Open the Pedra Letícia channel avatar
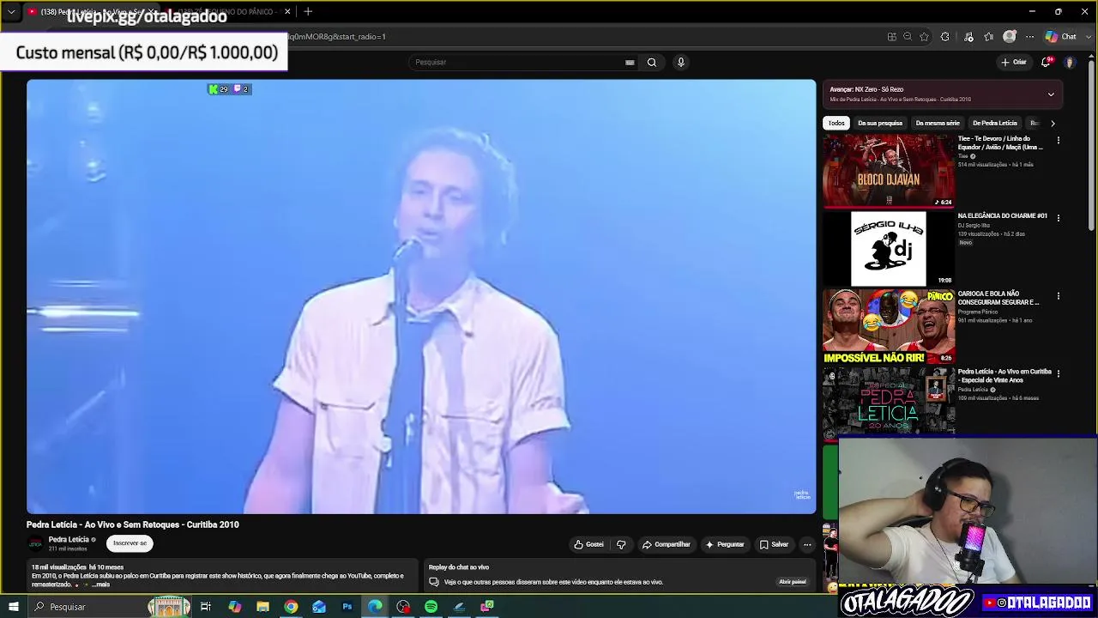This screenshot has width=1098, height=618. (35, 543)
